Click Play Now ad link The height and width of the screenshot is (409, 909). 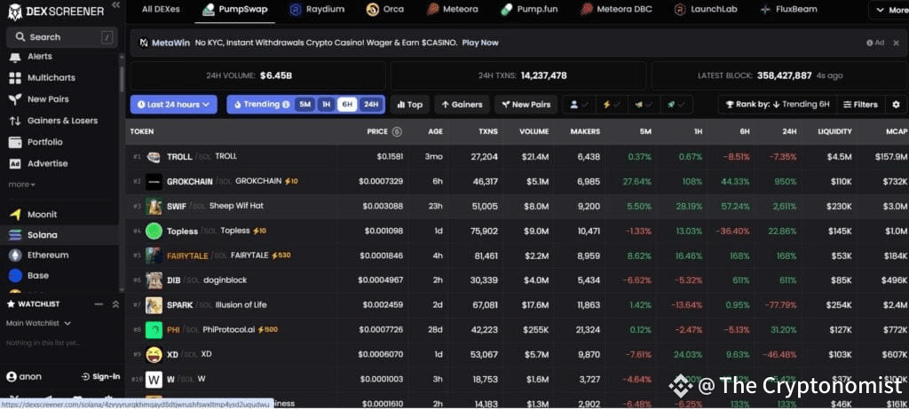tap(480, 43)
